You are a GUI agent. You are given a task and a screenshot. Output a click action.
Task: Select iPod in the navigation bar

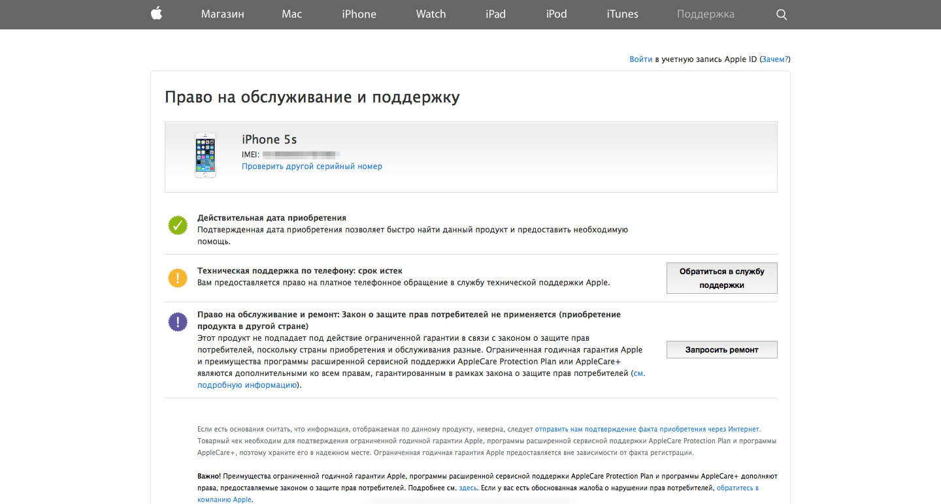[557, 14]
